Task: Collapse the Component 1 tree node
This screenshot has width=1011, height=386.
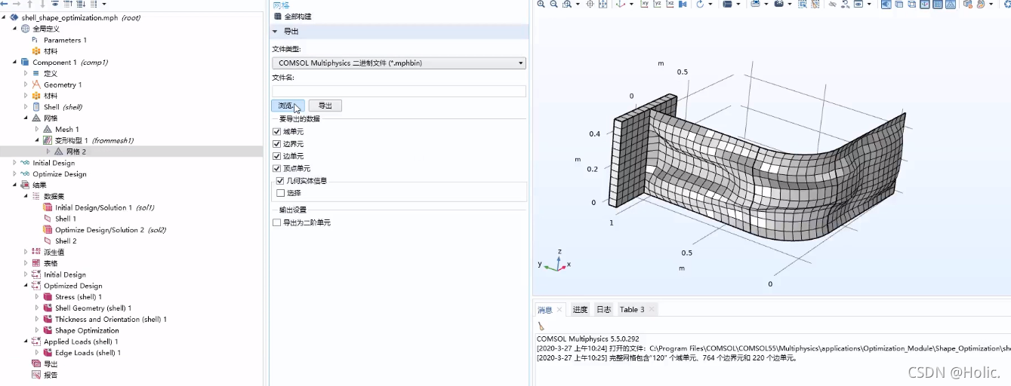Action: [x=15, y=63]
